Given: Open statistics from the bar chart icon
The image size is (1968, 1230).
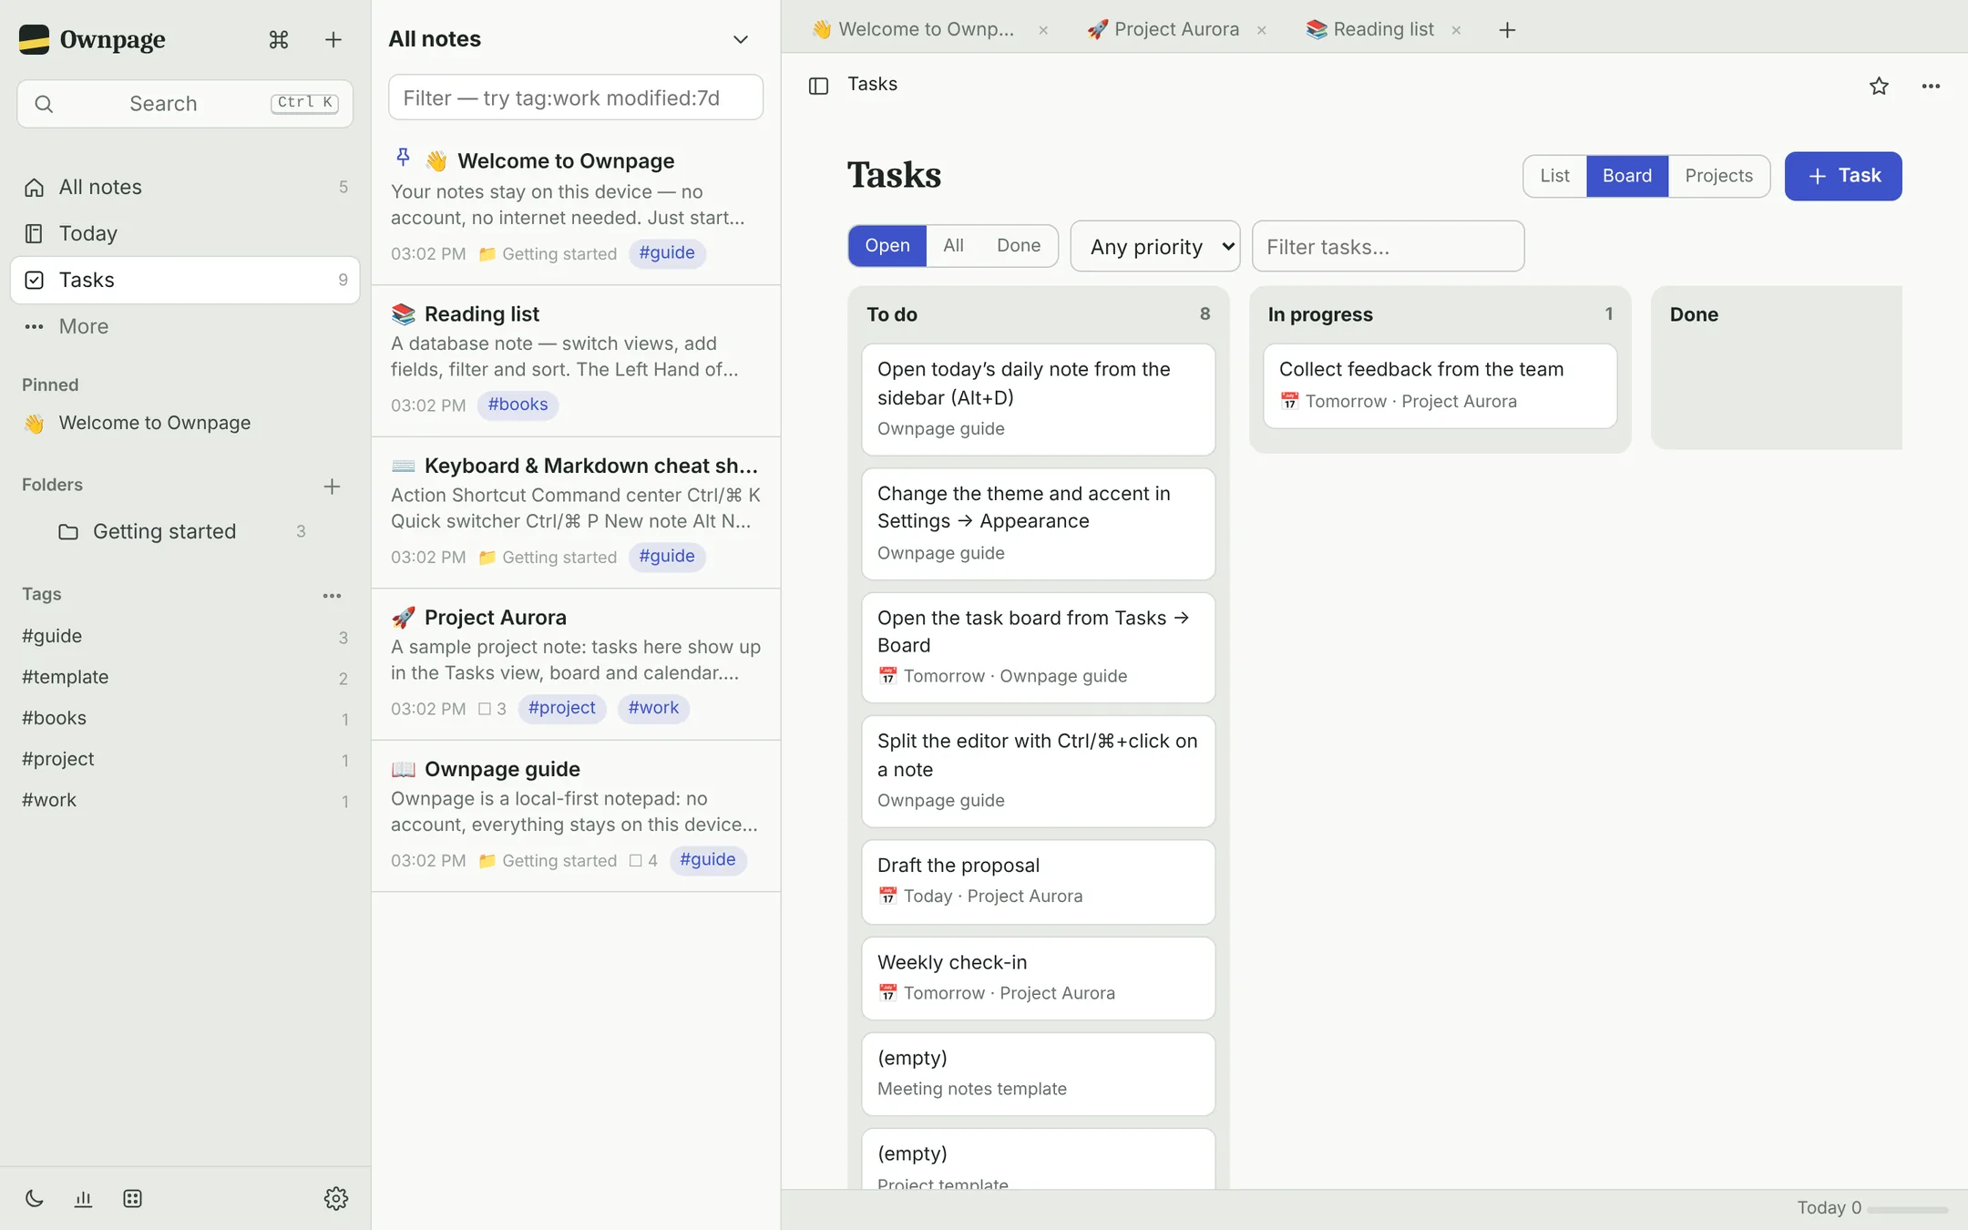Looking at the screenshot, I should point(83,1198).
